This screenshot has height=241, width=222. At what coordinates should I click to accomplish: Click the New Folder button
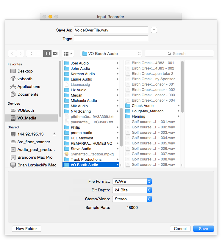click(x=26, y=229)
